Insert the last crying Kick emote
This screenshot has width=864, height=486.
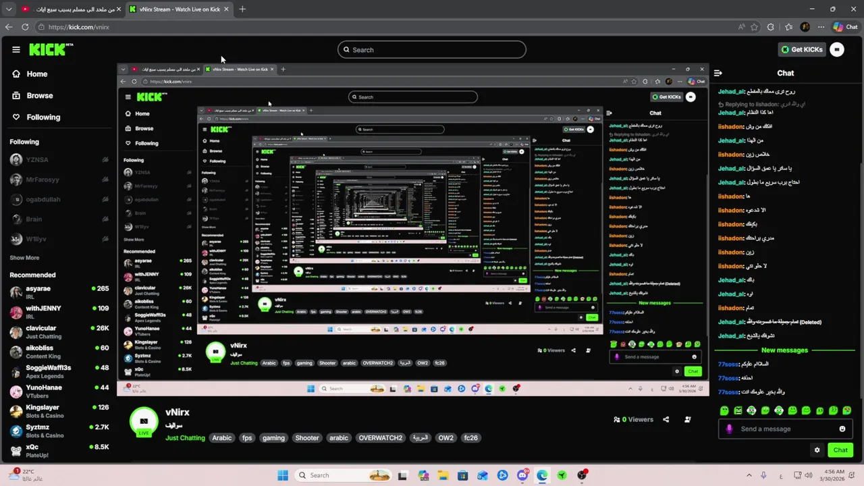[847, 410]
